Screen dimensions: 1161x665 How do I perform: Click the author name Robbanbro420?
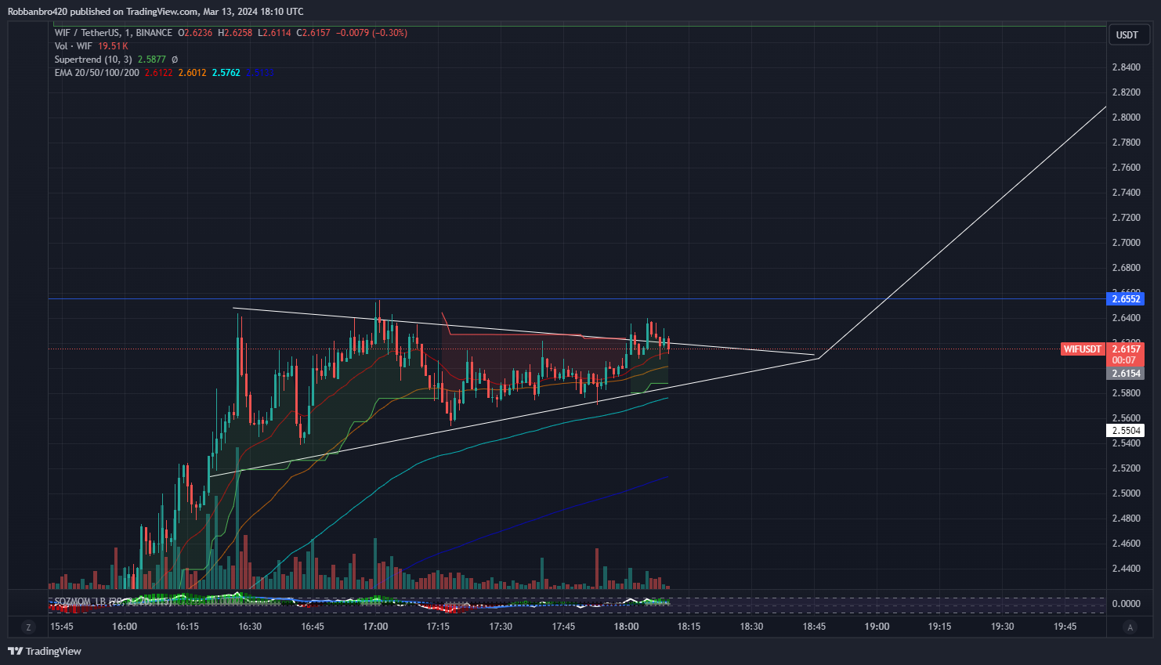click(x=38, y=12)
